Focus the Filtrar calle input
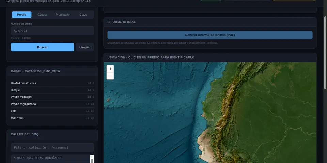Image resolution: width=327 pixels, height=163 pixels. coord(52,148)
